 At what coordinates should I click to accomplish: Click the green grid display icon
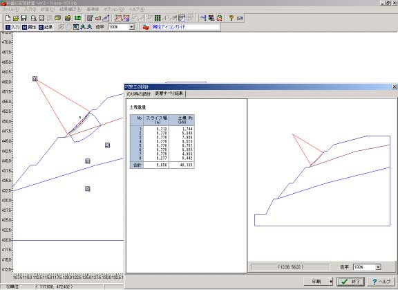(x=158, y=18)
